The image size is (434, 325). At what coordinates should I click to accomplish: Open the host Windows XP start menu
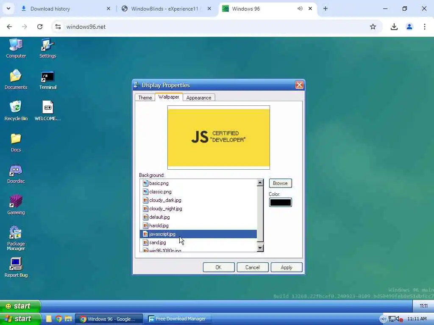tap(20, 319)
